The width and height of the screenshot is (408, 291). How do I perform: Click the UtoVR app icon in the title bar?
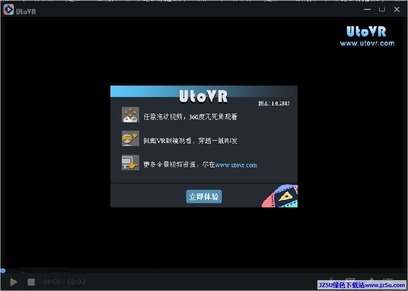click(x=8, y=9)
